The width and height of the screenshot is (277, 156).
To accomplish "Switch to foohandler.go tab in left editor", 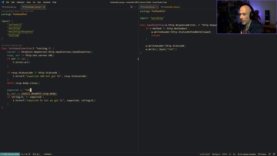I will pos(10,7).
